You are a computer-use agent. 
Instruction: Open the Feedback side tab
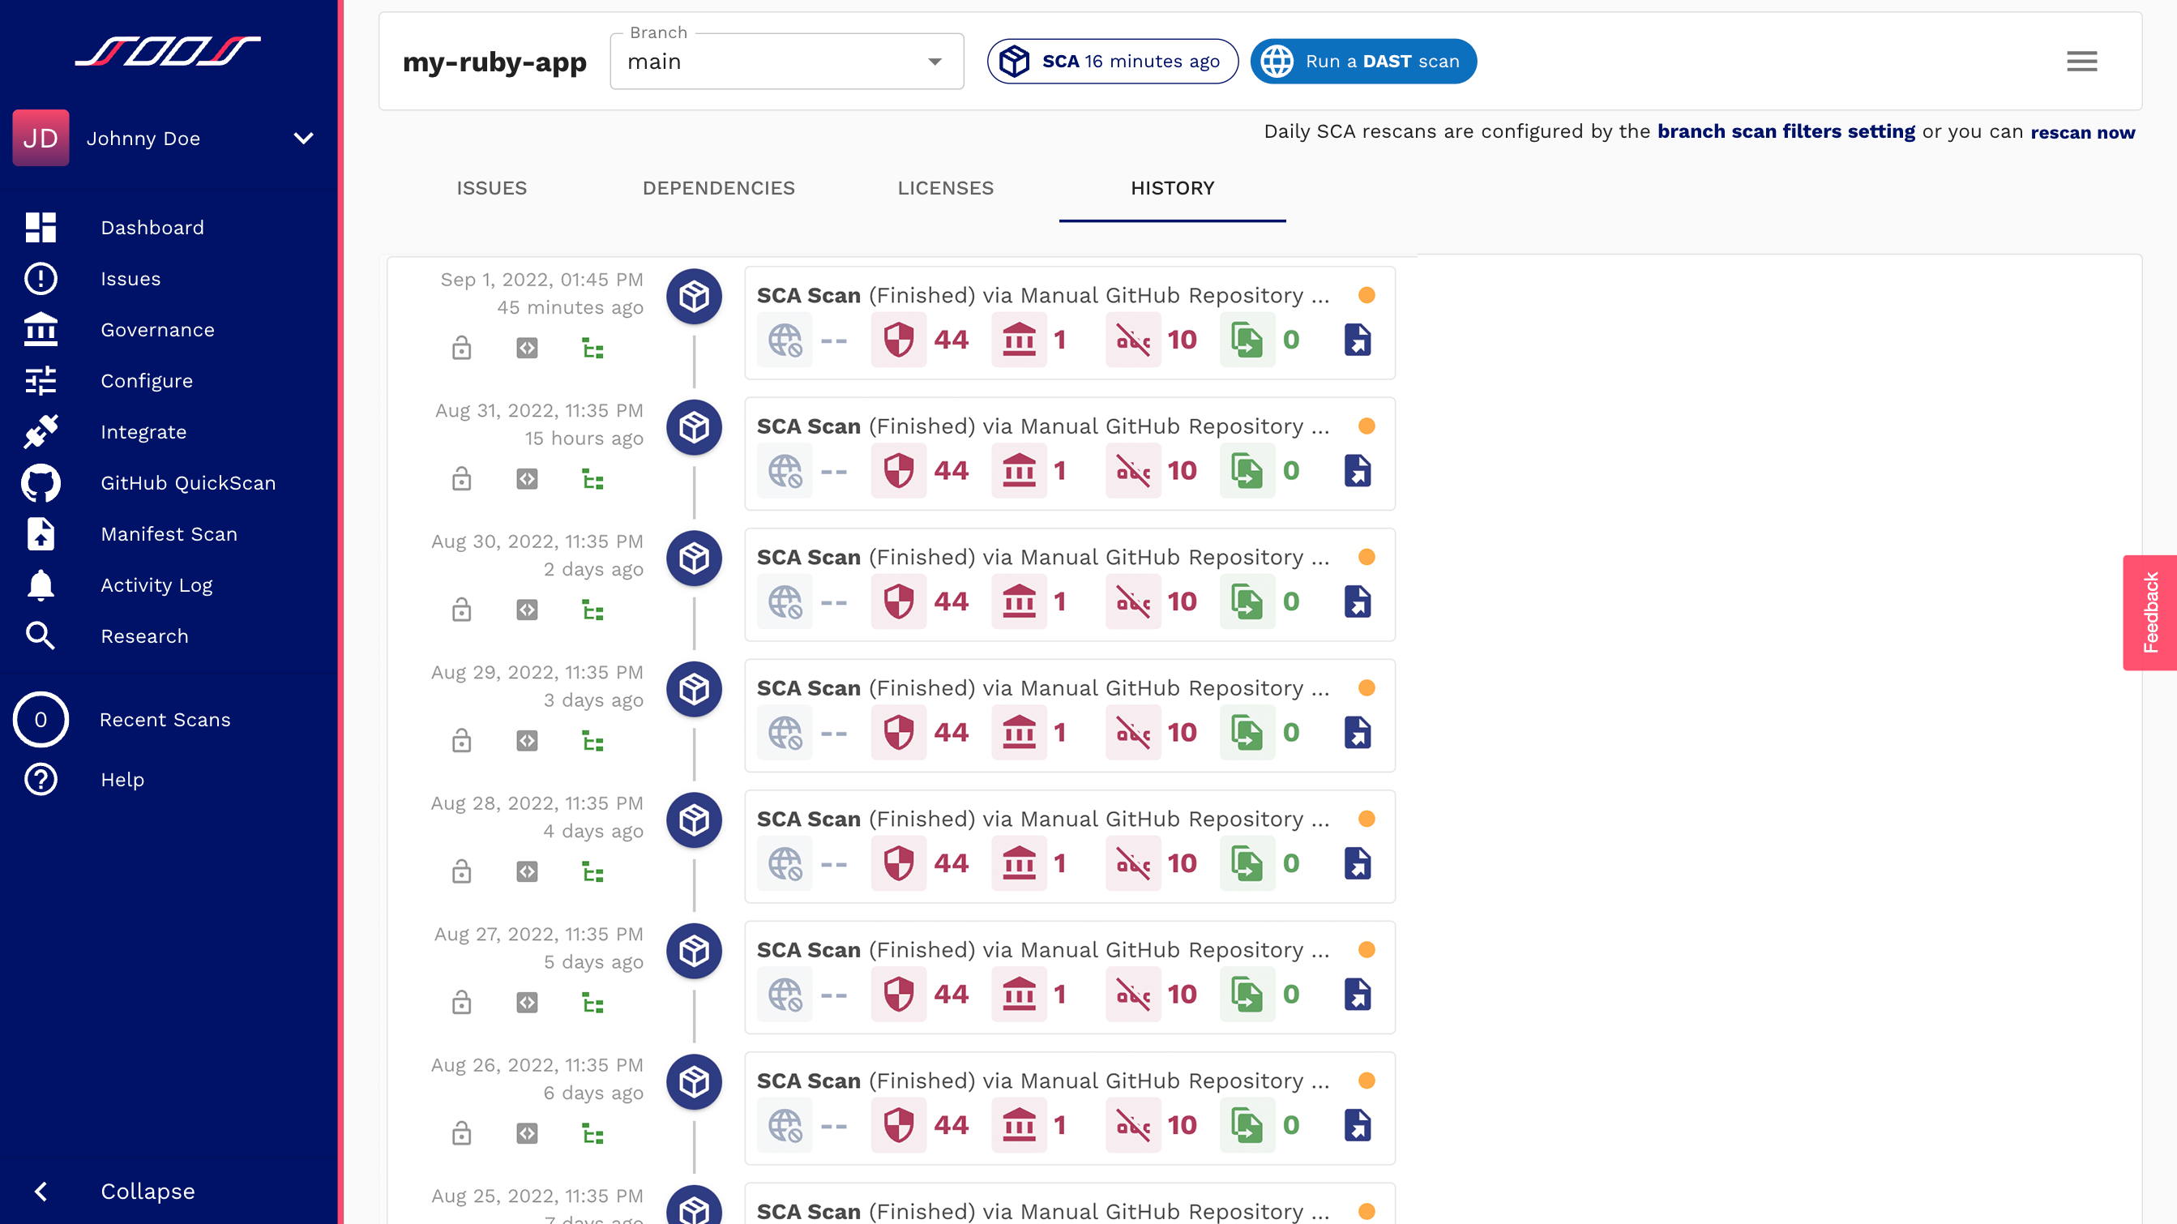(x=2150, y=613)
